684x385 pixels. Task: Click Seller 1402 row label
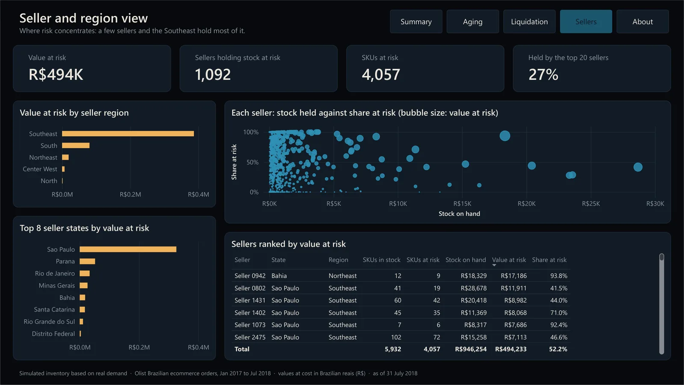click(250, 313)
